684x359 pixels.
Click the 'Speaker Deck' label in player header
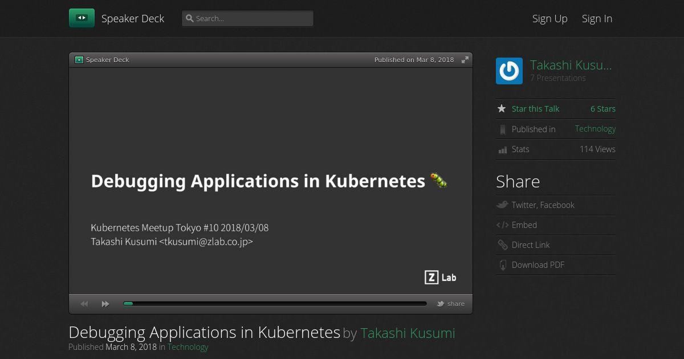pos(108,60)
